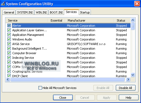Click the horizontal scrollbar left arrow
The width and height of the screenshot is (141, 103).
pos(8,80)
